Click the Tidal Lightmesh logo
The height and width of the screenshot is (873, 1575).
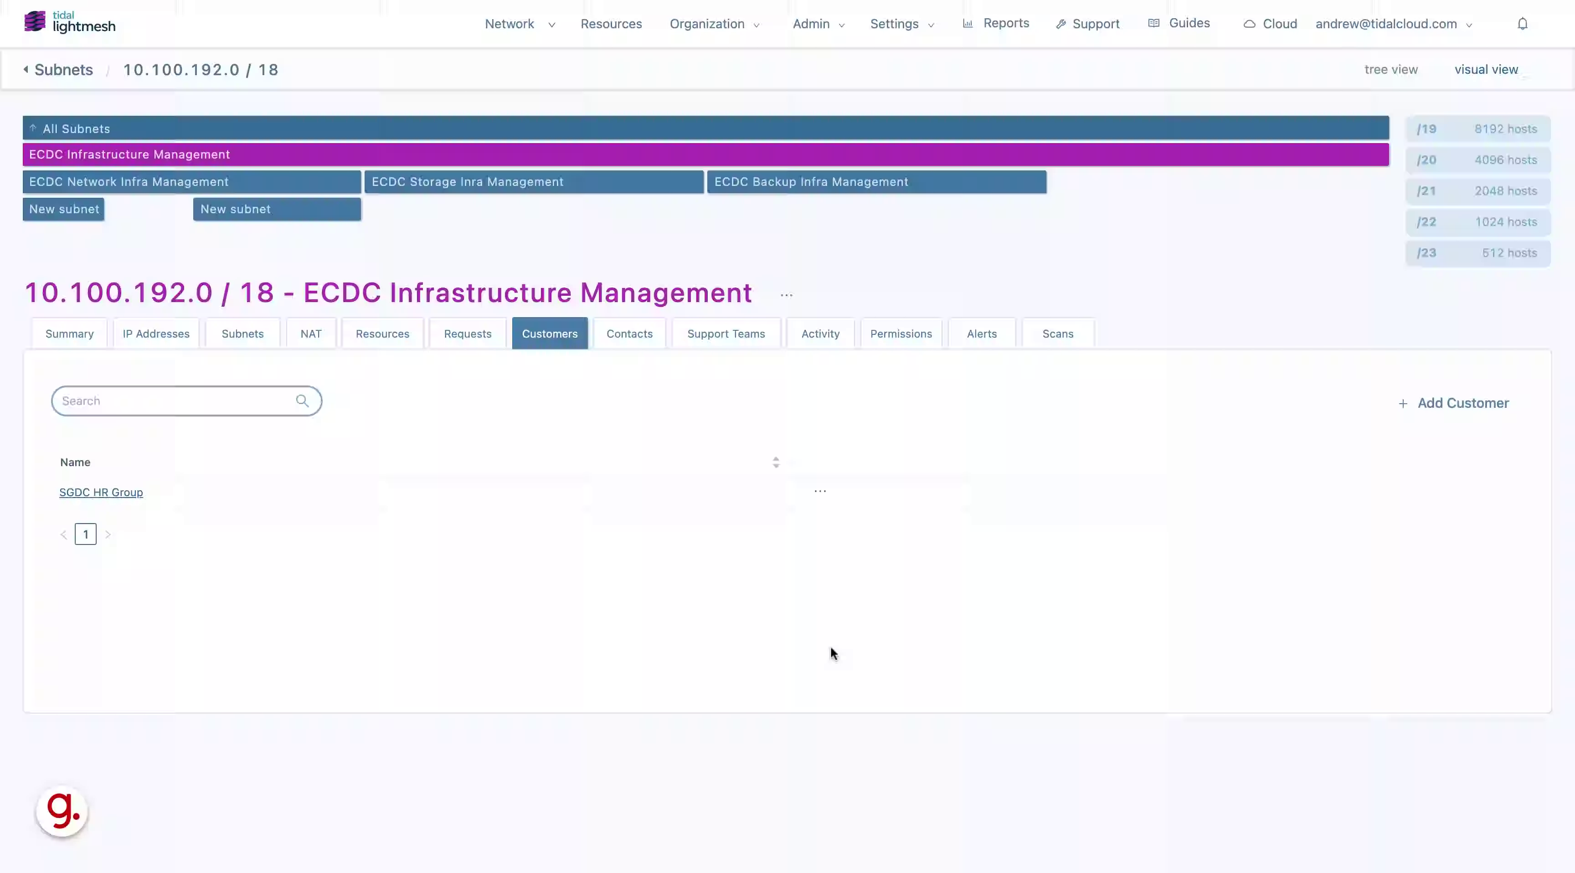(70, 22)
